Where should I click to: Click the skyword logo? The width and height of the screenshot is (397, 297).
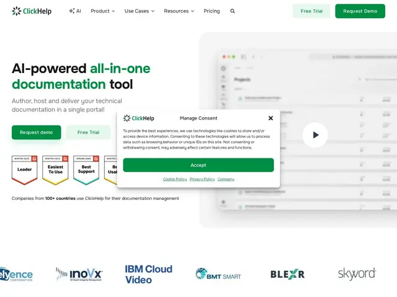tap(357, 274)
